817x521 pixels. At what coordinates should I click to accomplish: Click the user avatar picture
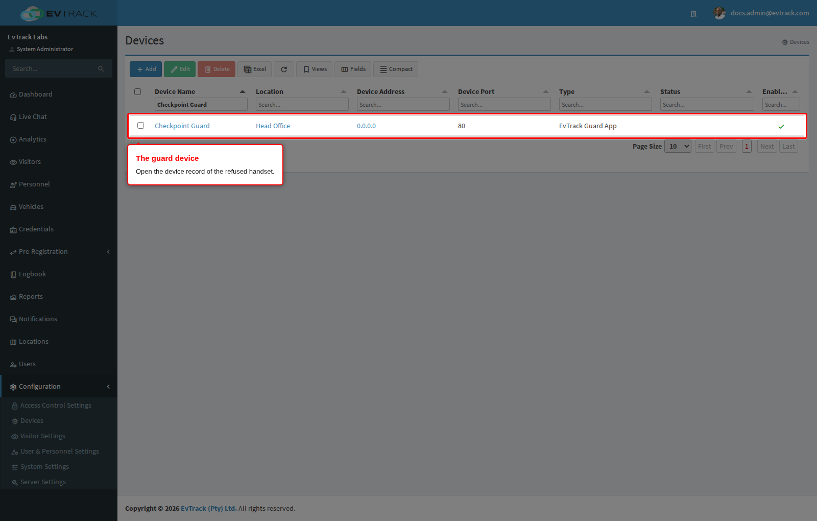tap(719, 13)
